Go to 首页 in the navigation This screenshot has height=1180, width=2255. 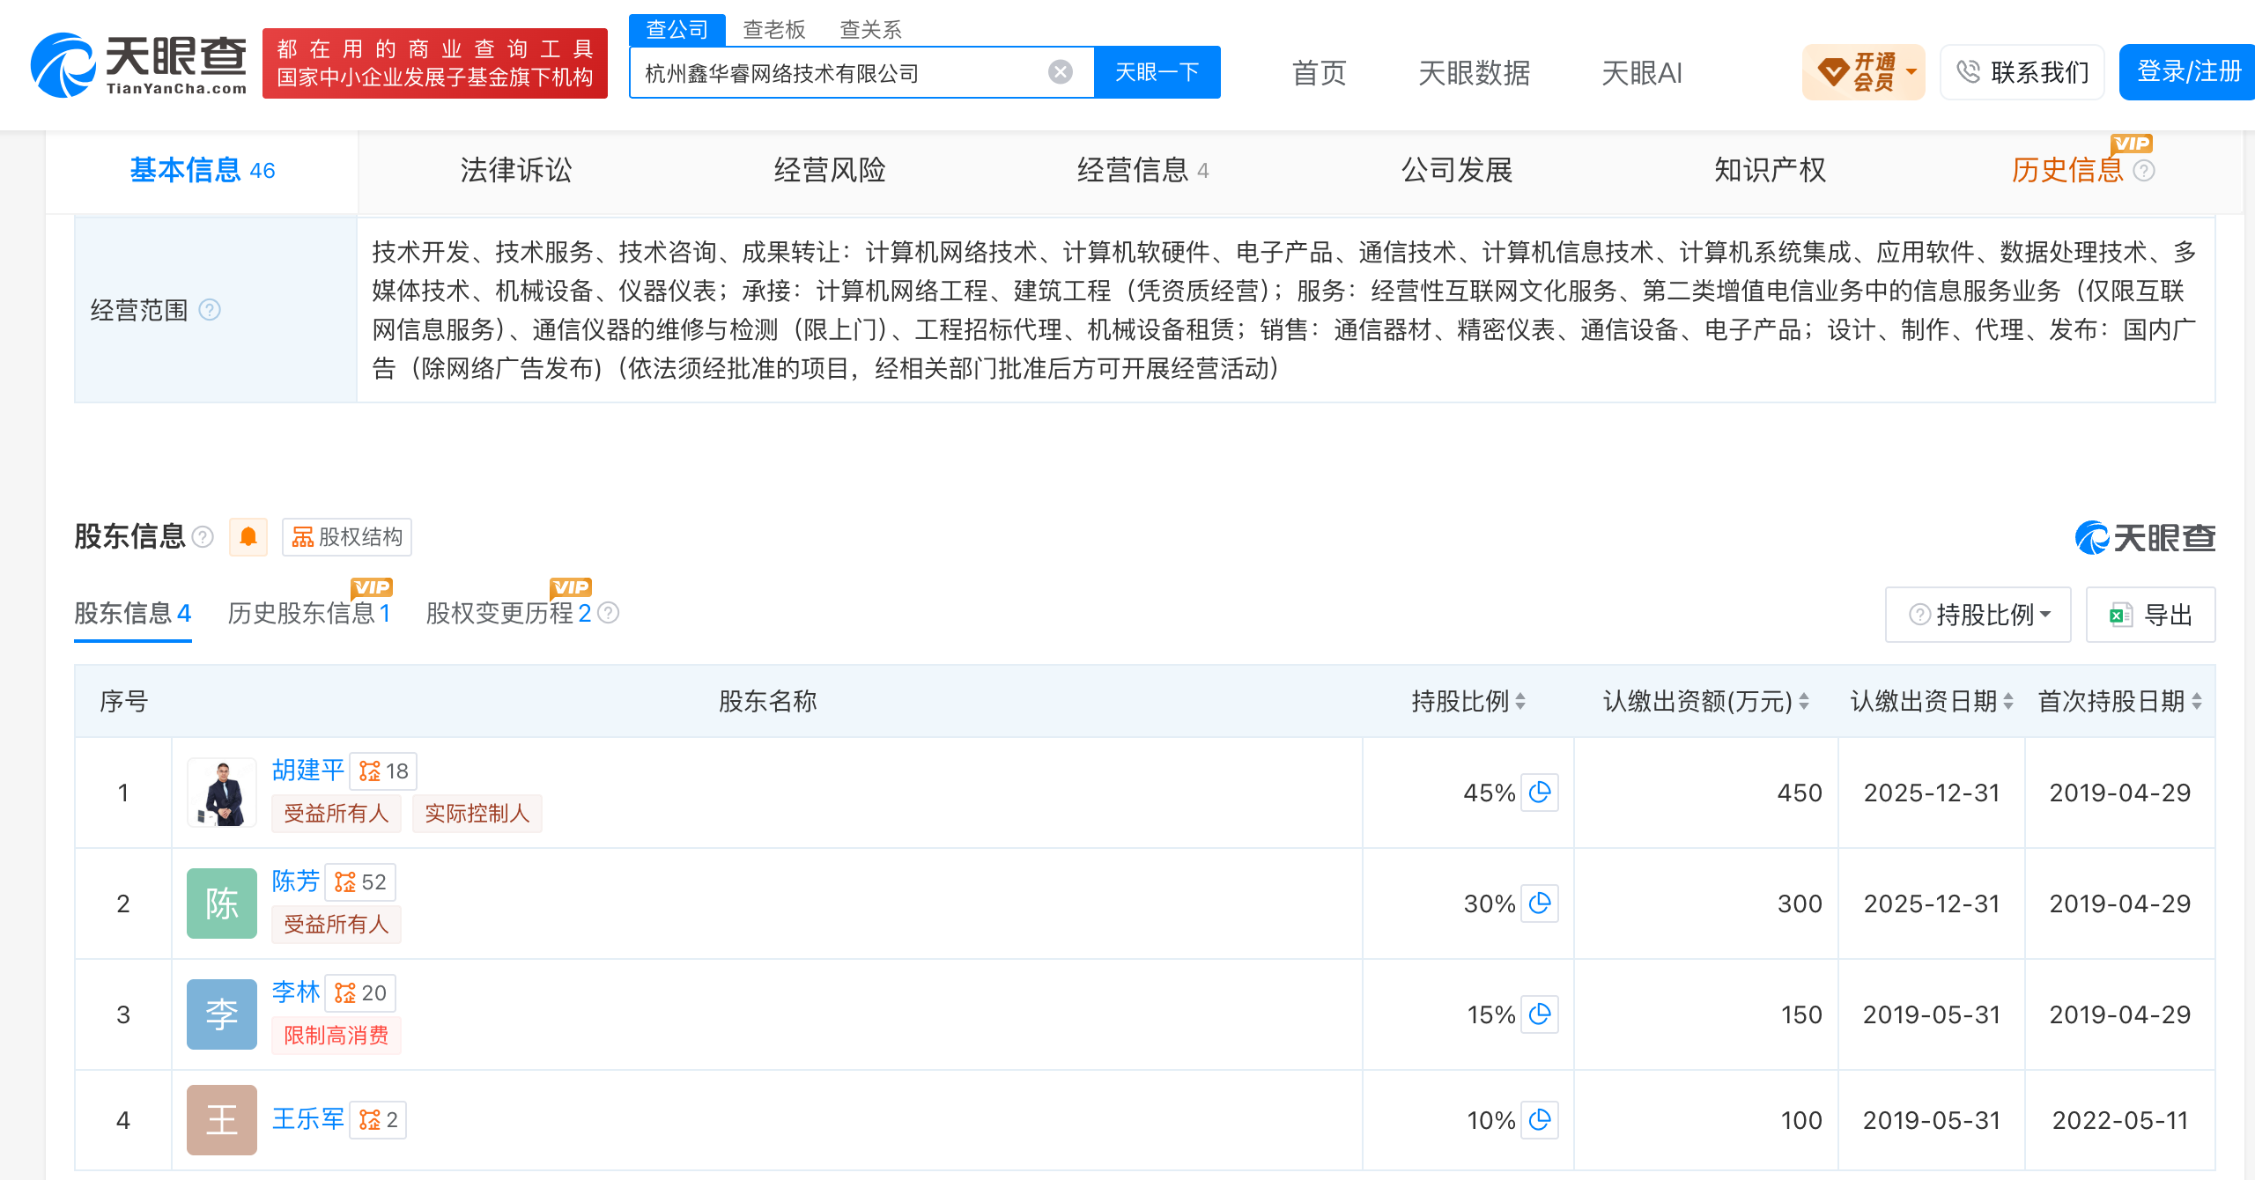tap(1320, 72)
